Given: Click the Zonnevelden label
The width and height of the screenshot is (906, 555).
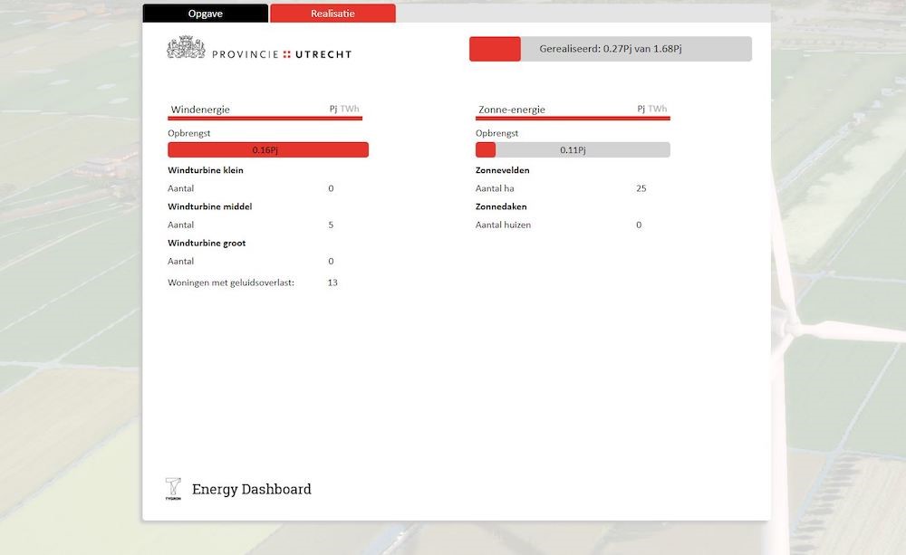Looking at the screenshot, I should click(x=503, y=170).
